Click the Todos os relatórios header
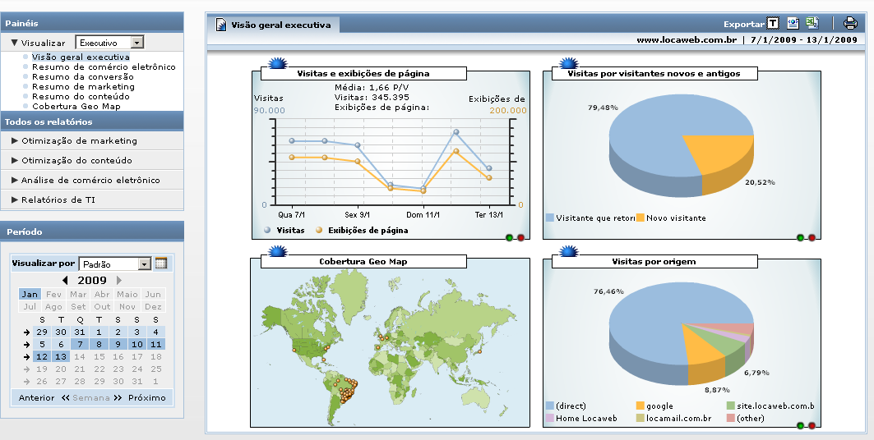 (x=92, y=121)
